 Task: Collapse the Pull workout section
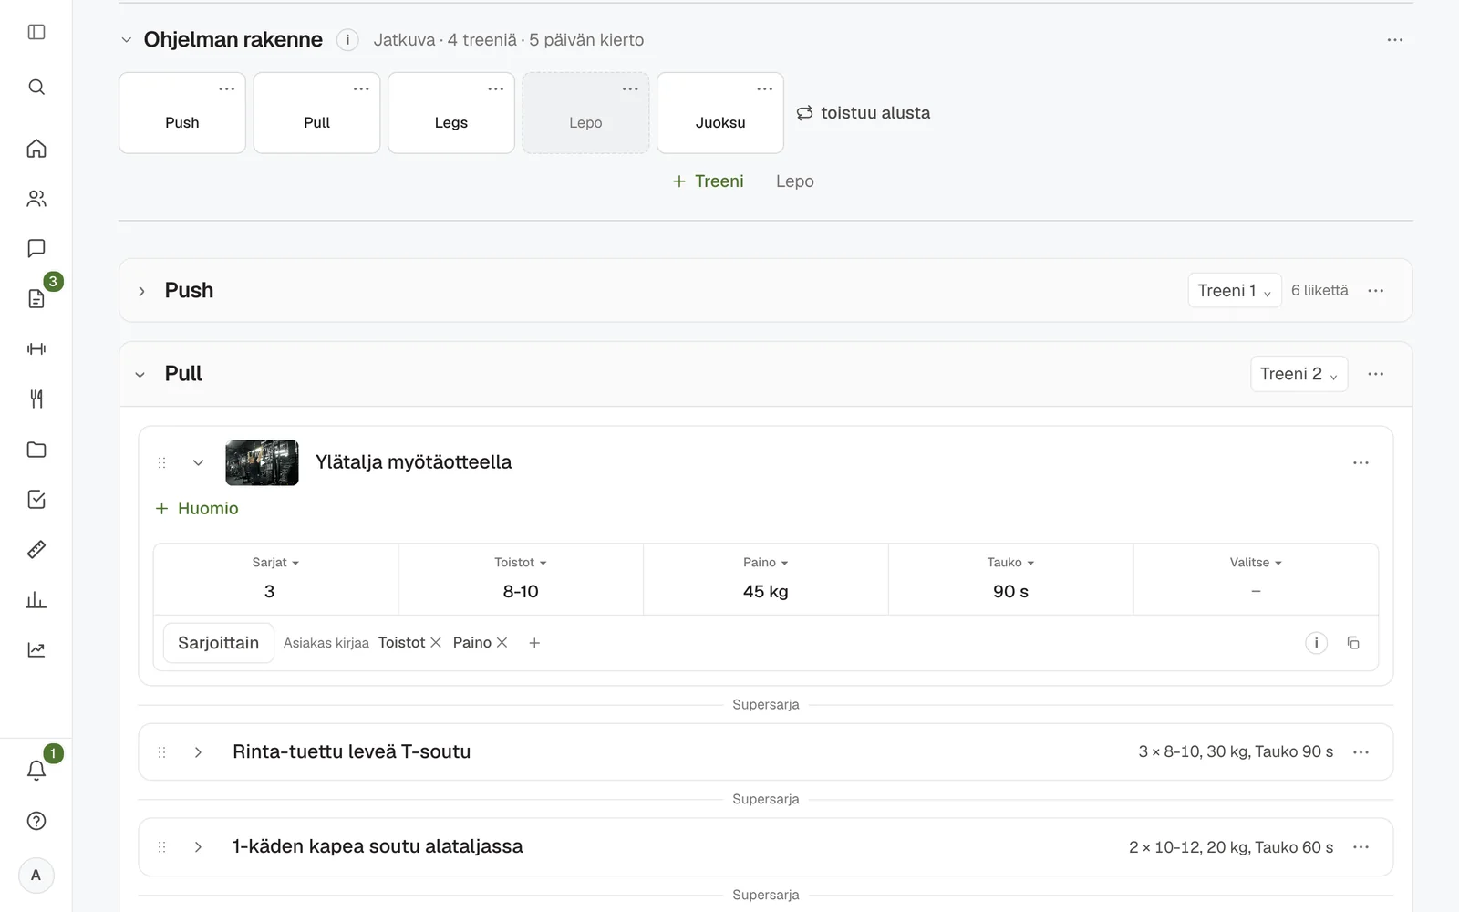coord(140,375)
